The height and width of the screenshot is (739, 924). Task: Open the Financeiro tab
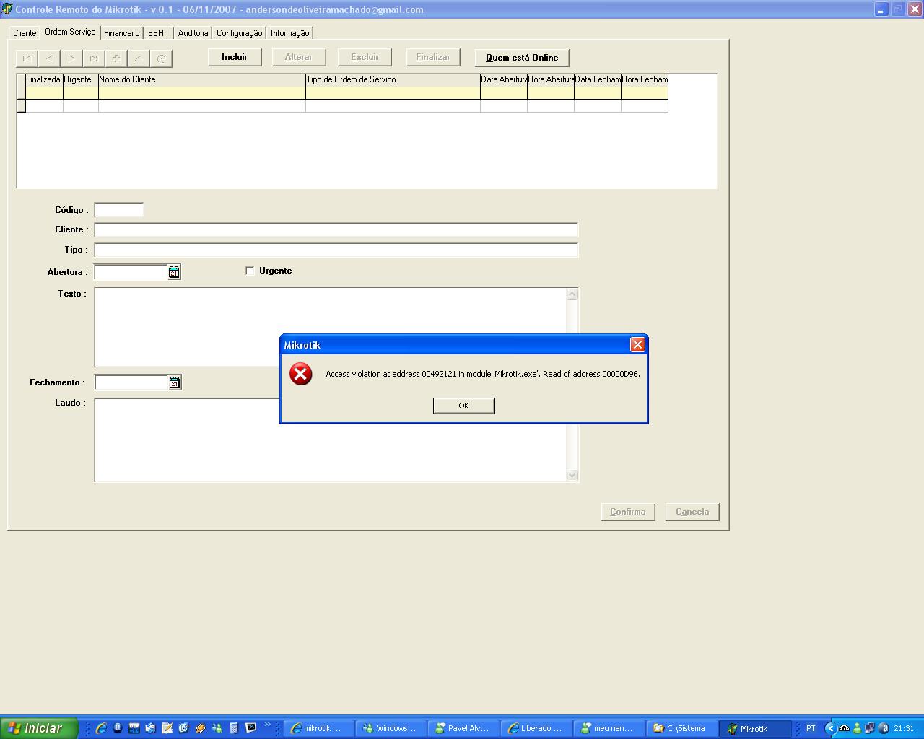point(122,33)
